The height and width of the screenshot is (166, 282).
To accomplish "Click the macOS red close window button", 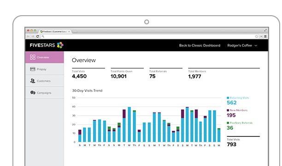I will point(28,30).
